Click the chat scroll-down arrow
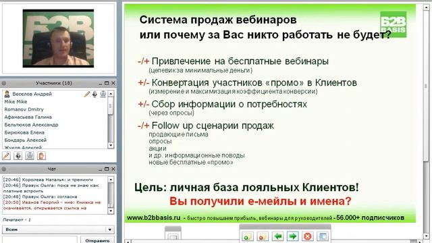Screen dimensions: 432x243 pos(111,211)
